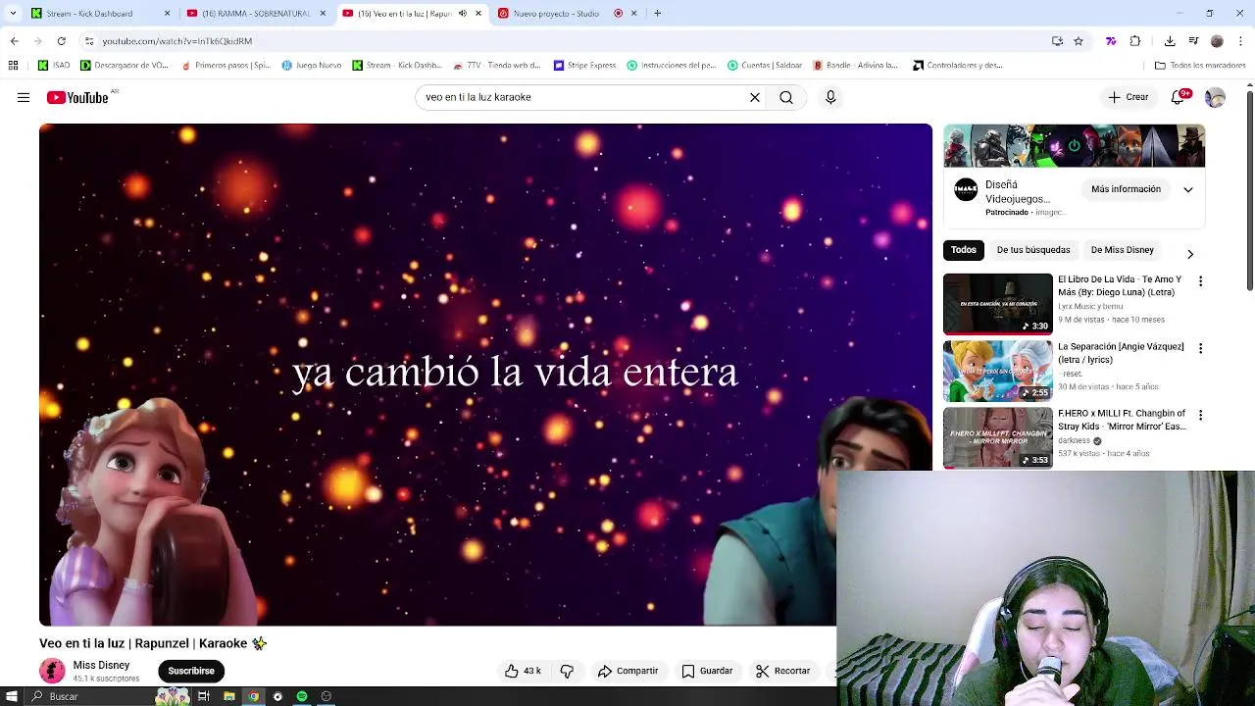Image resolution: width=1255 pixels, height=706 pixels.
Task: Open Task View on the taskbar
Action: tap(204, 696)
